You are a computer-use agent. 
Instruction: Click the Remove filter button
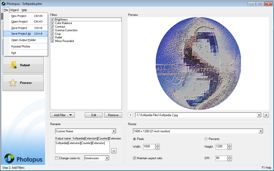[113, 115]
